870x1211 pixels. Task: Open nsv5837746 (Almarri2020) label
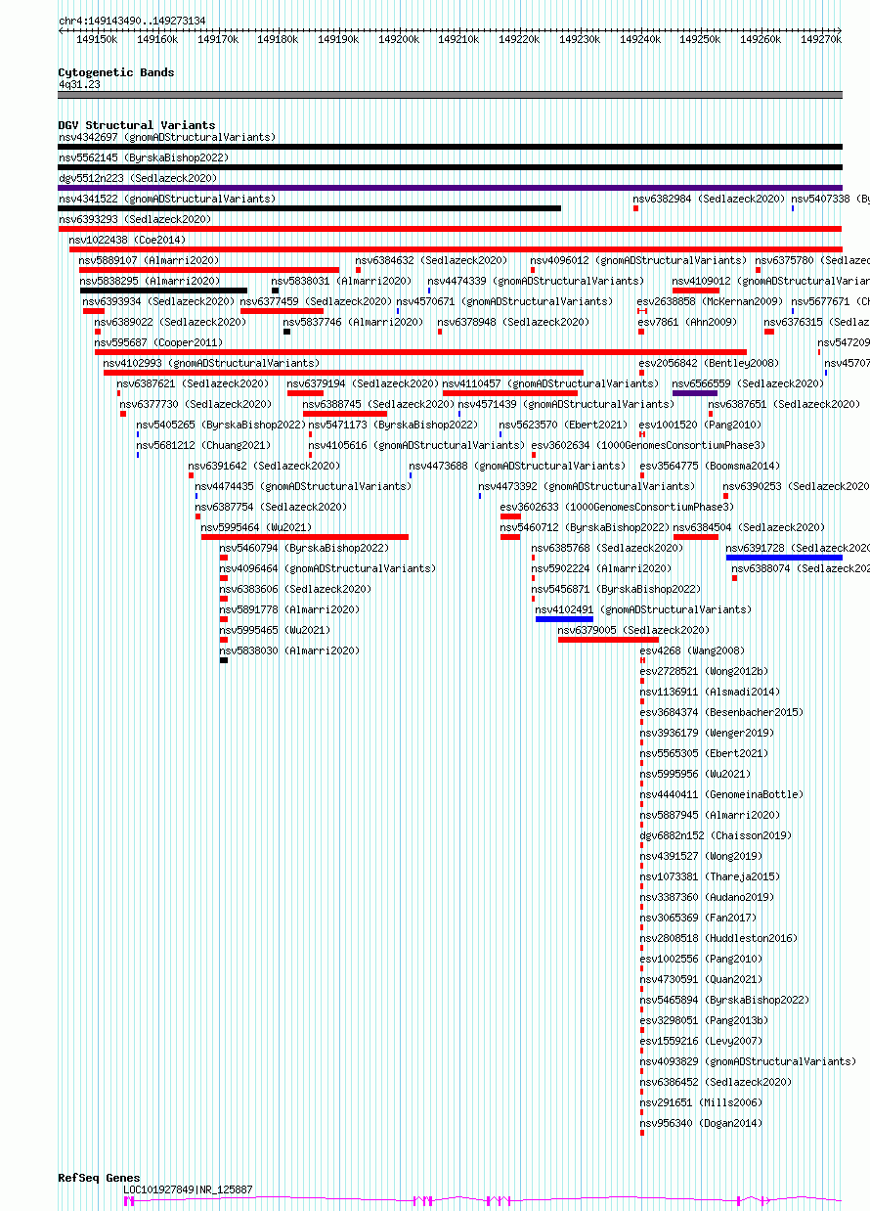coord(353,322)
